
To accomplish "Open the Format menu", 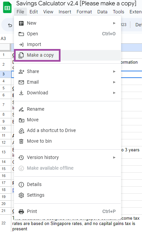I will coord(84,12).
